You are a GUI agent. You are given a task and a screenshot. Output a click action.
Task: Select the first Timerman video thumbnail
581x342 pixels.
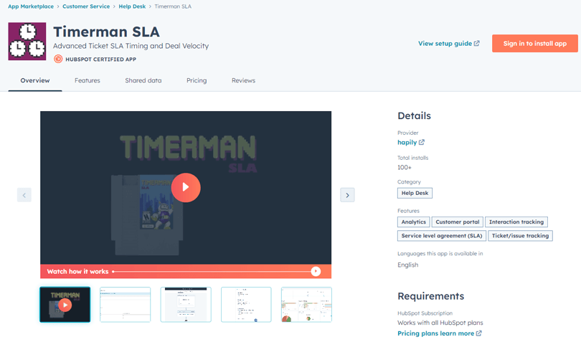(x=65, y=305)
